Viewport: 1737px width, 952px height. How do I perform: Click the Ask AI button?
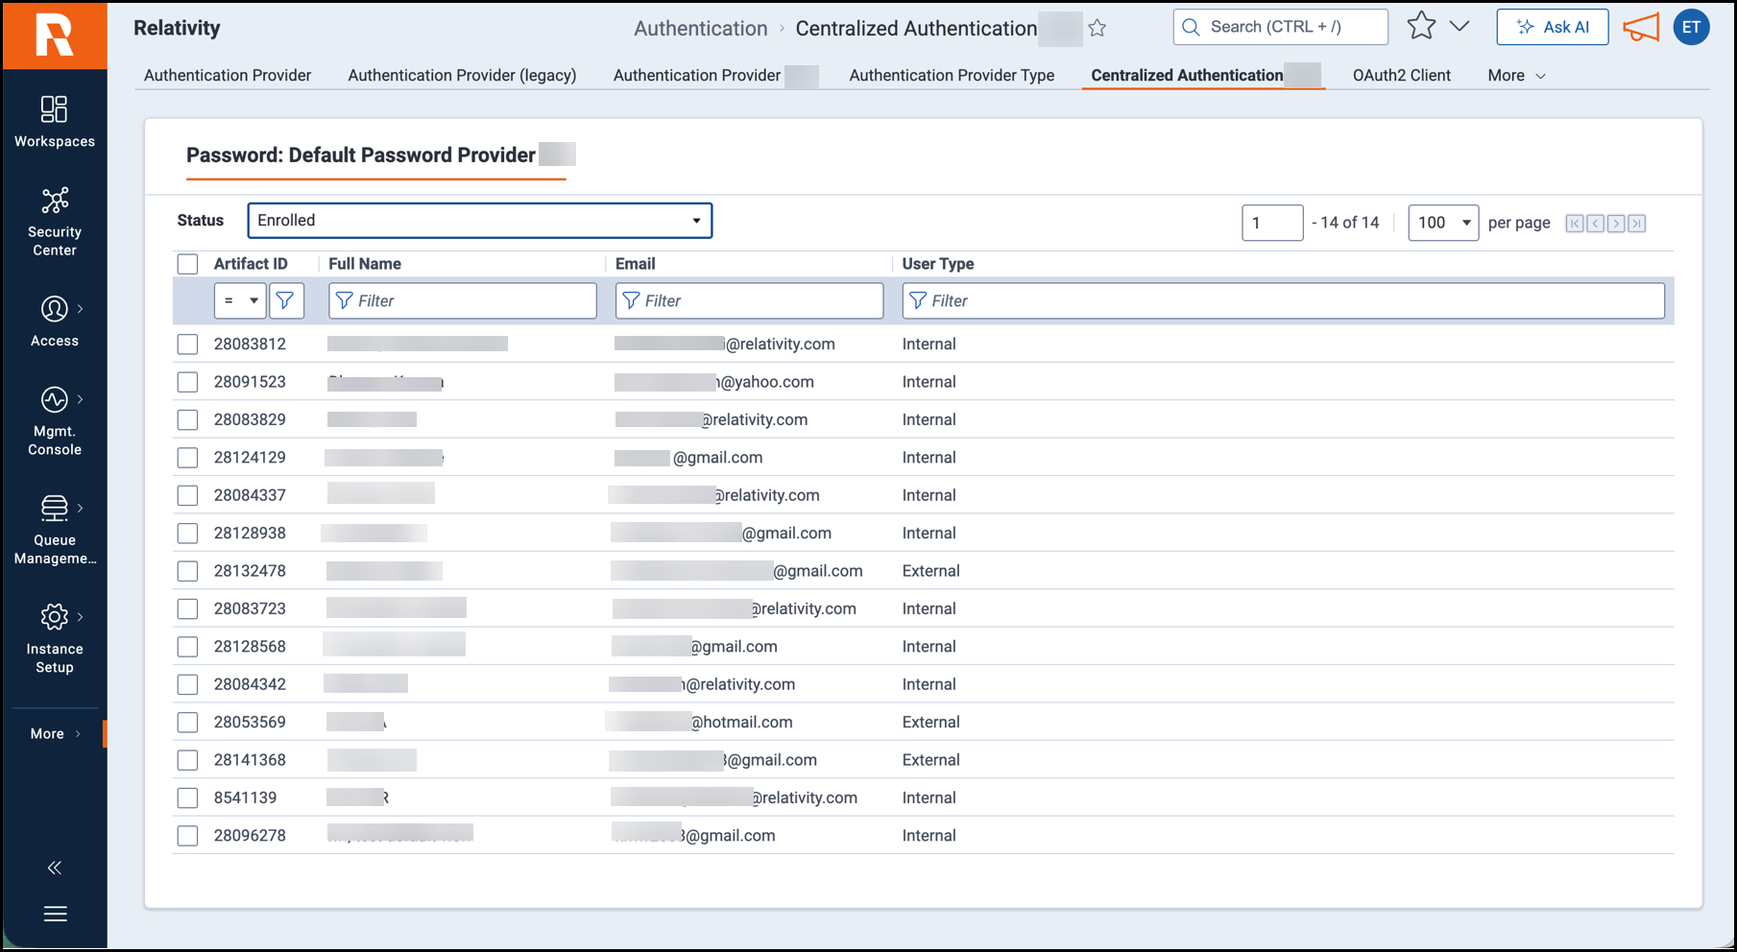(x=1553, y=27)
